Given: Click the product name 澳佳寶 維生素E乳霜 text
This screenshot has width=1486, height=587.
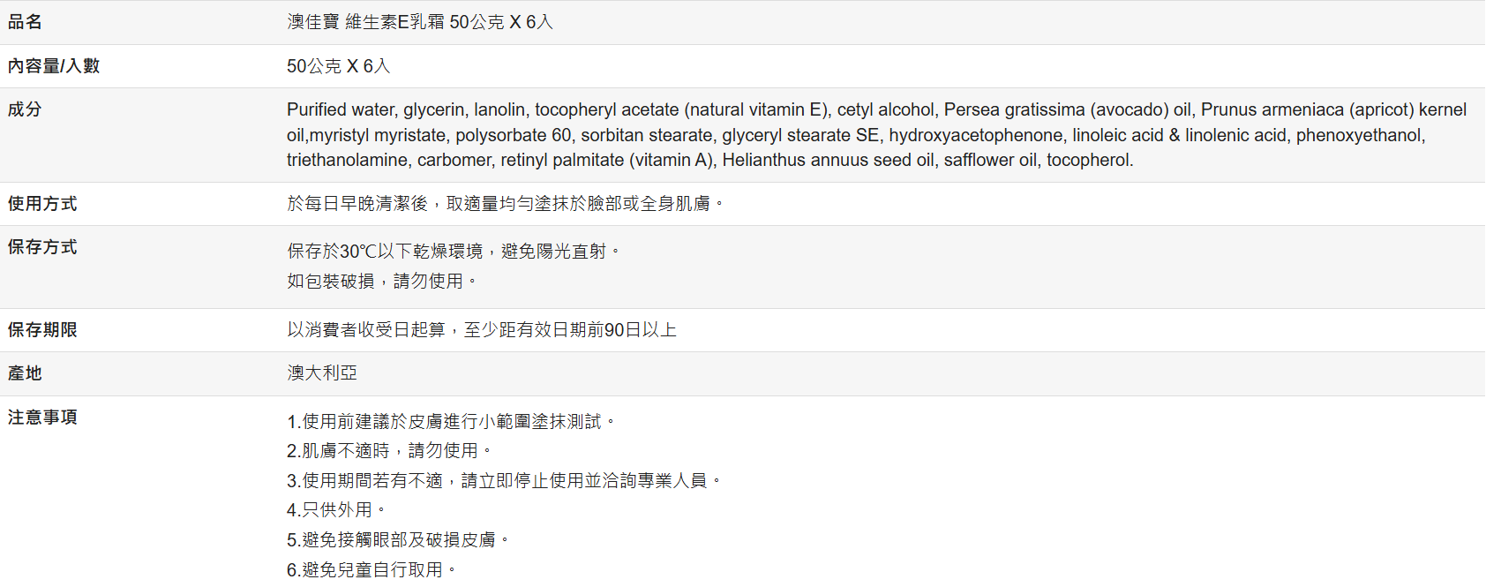Looking at the screenshot, I should (x=419, y=22).
